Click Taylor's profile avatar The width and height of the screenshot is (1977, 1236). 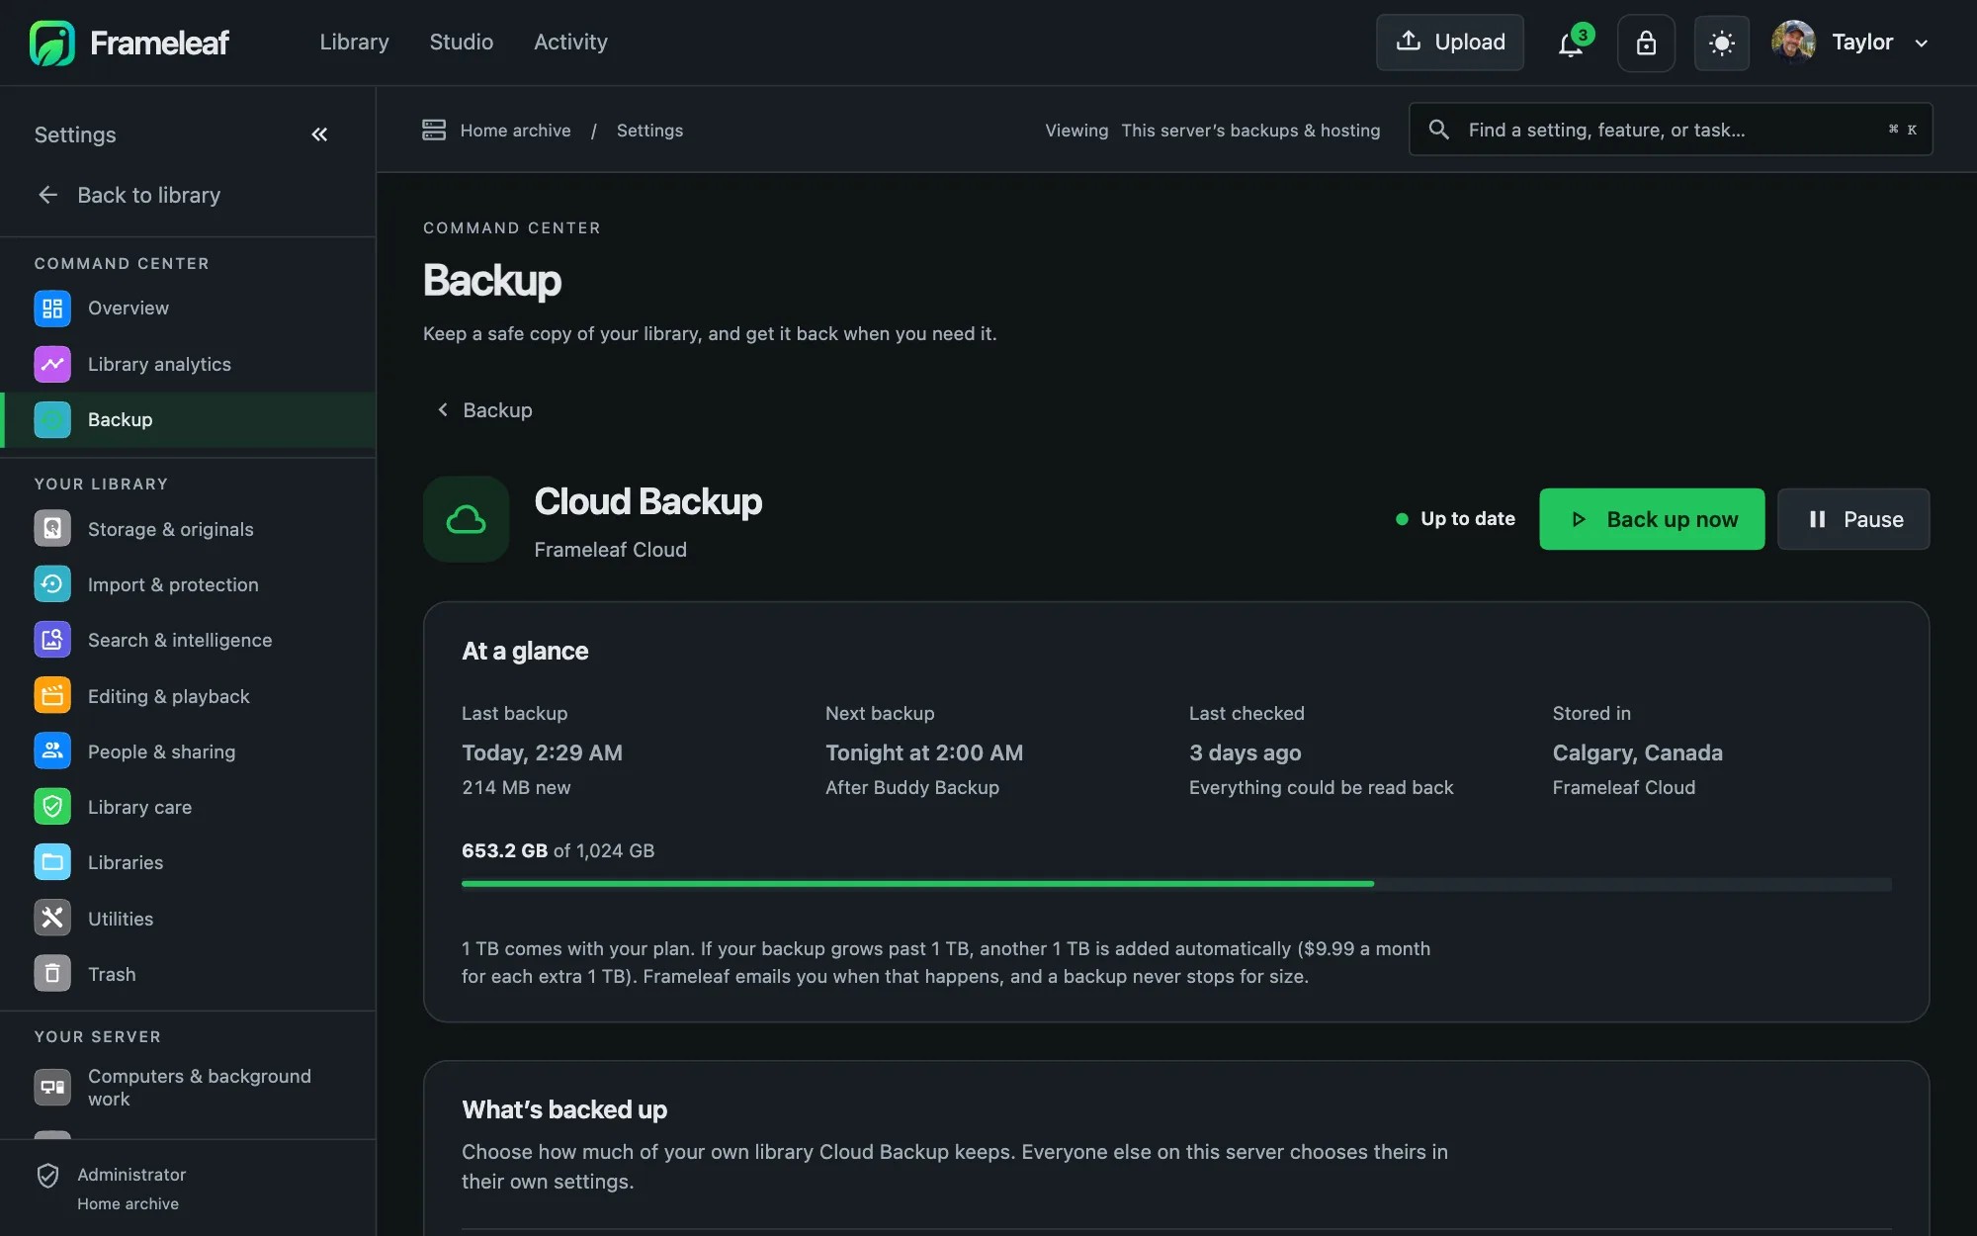tap(1793, 43)
